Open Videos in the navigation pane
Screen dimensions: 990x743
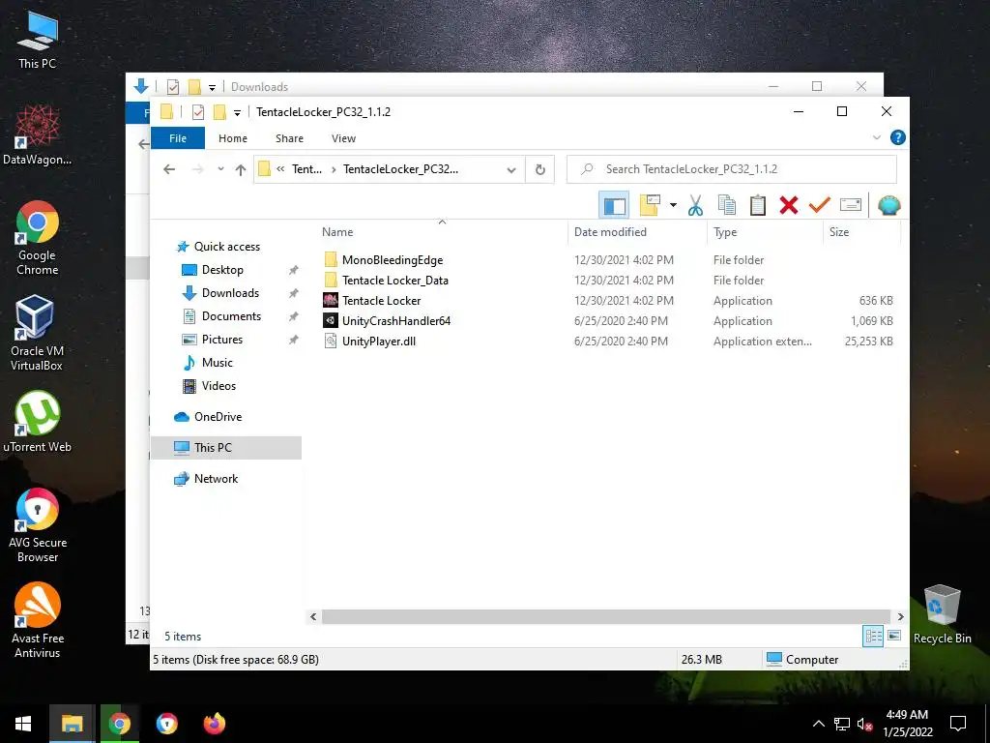click(218, 385)
